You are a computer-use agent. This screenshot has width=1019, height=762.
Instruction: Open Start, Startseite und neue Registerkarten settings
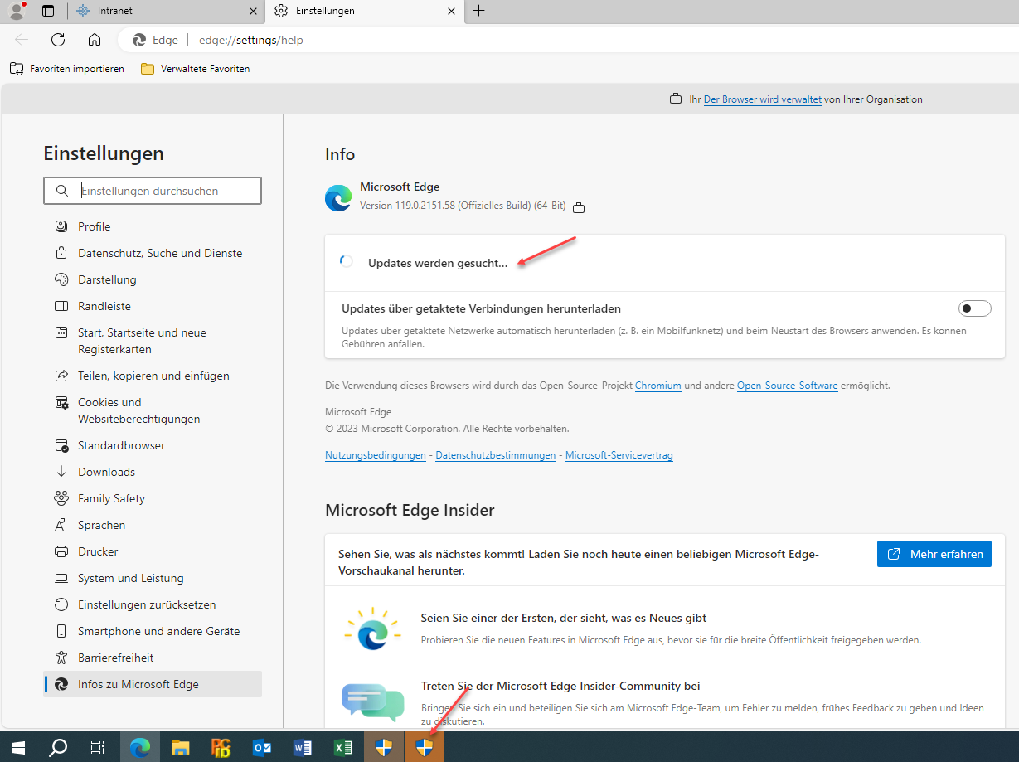click(x=153, y=341)
